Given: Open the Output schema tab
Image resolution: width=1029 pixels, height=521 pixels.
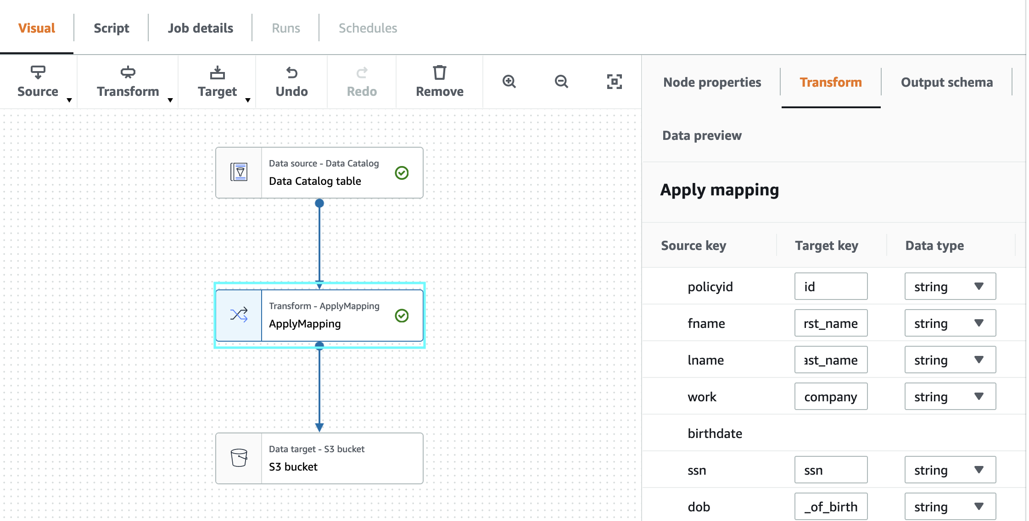Looking at the screenshot, I should [947, 82].
